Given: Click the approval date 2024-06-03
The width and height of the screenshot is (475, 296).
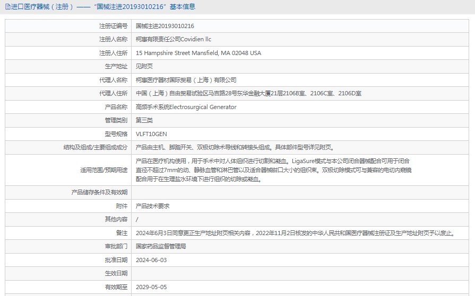Looking at the screenshot, I should pos(151,260).
